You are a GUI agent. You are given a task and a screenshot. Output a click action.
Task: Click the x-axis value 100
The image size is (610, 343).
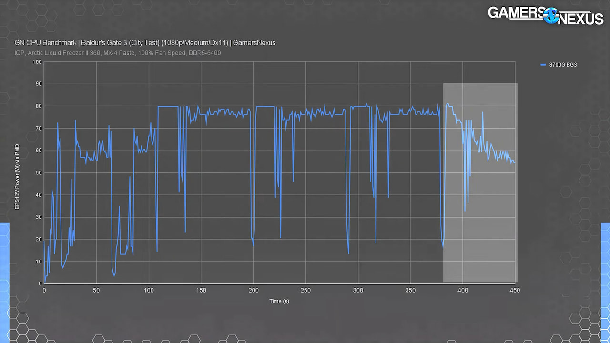(x=149, y=290)
